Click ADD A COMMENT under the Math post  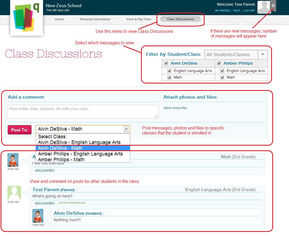coord(45,170)
